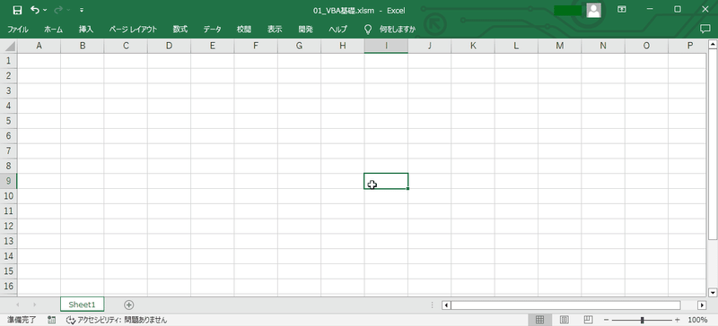This screenshot has height=326, width=718.
Task: Click the zoom slider handle
Action: (643, 320)
